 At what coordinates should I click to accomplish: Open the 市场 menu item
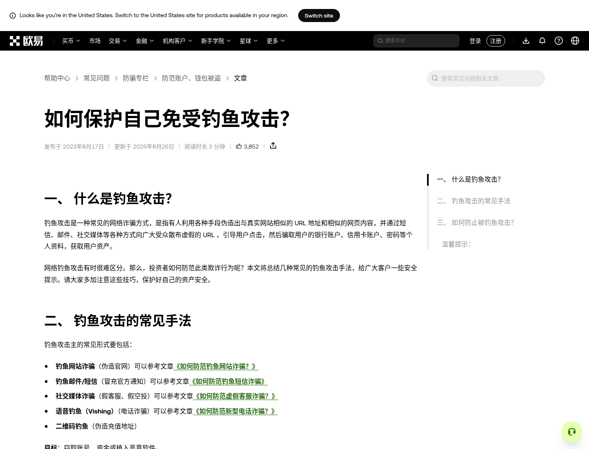point(95,41)
